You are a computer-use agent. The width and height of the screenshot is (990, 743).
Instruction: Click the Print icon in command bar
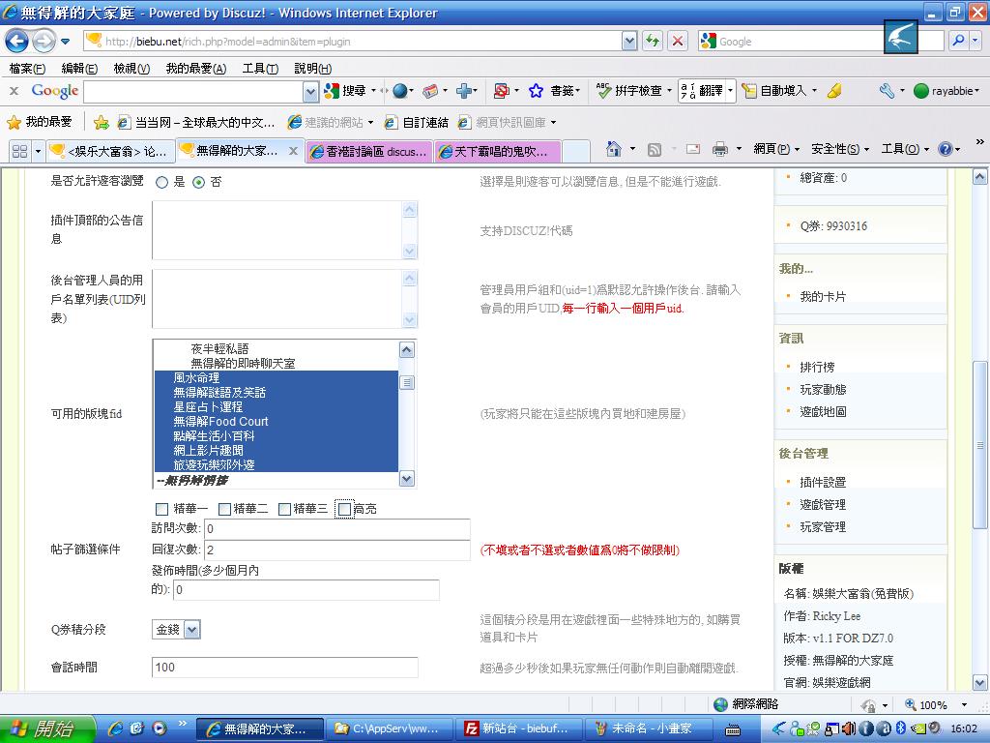(719, 149)
